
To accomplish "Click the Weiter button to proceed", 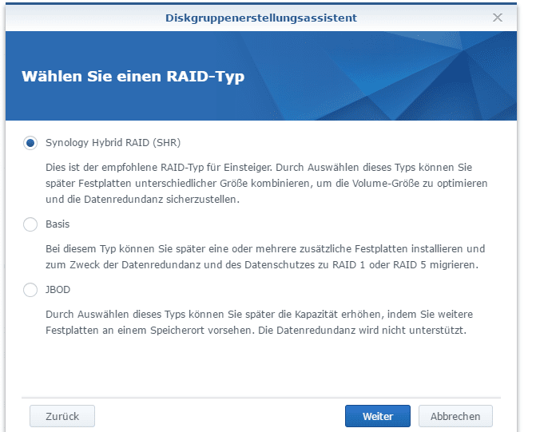I will 378,416.
